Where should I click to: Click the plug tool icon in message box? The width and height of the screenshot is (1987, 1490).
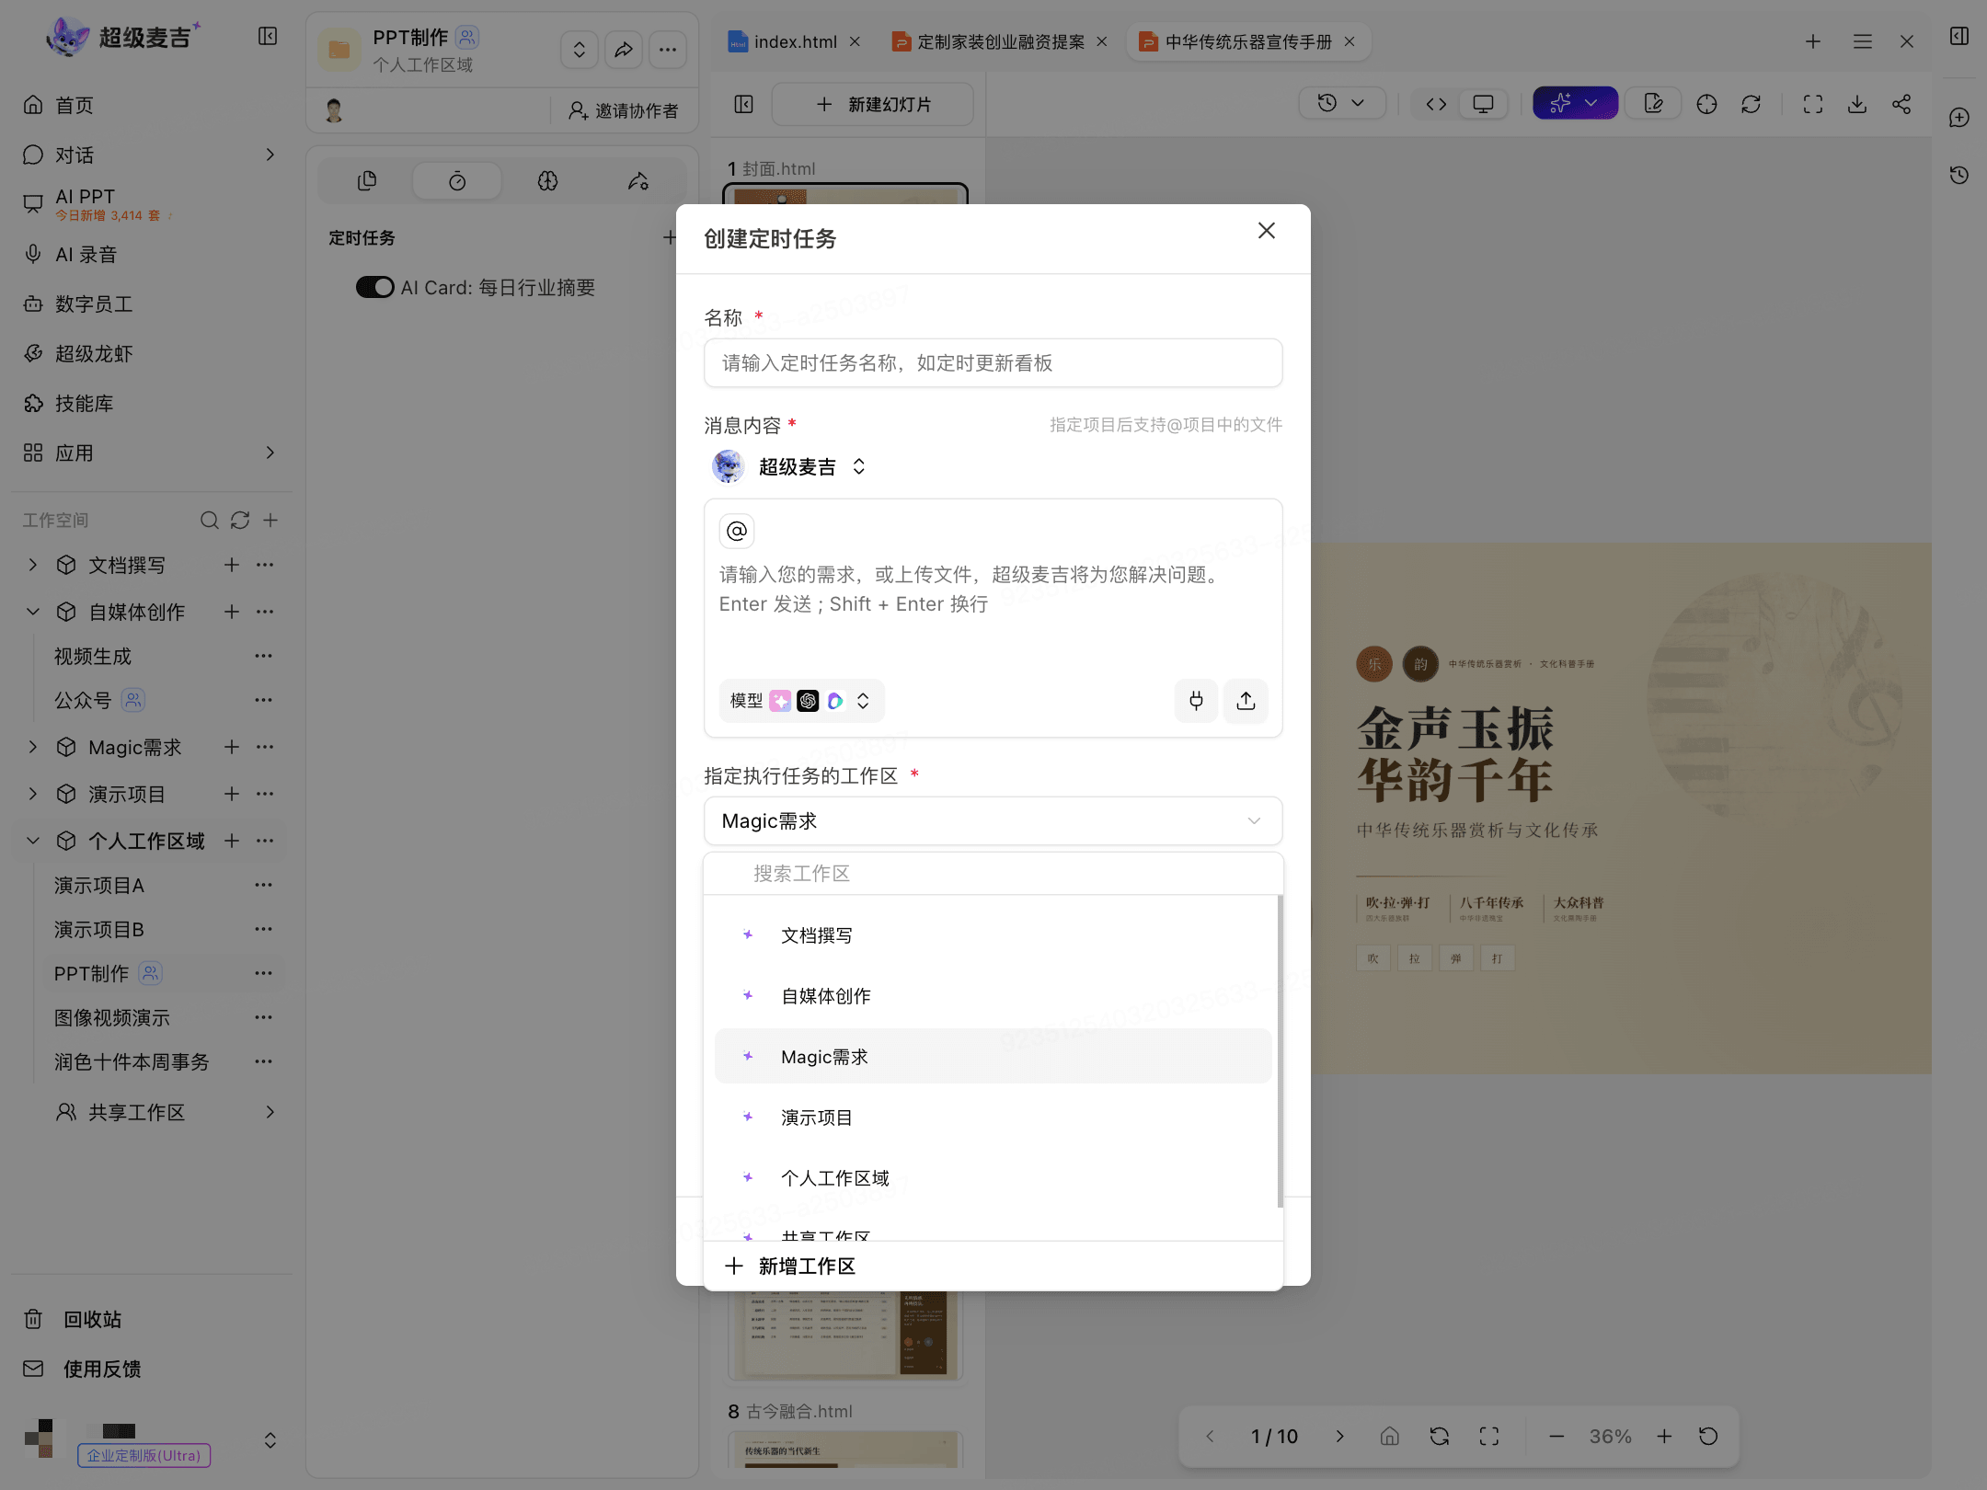1196,701
